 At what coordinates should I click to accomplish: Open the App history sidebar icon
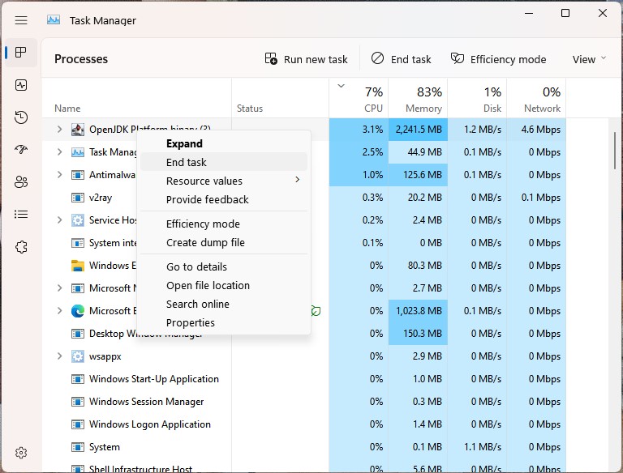[x=21, y=117]
